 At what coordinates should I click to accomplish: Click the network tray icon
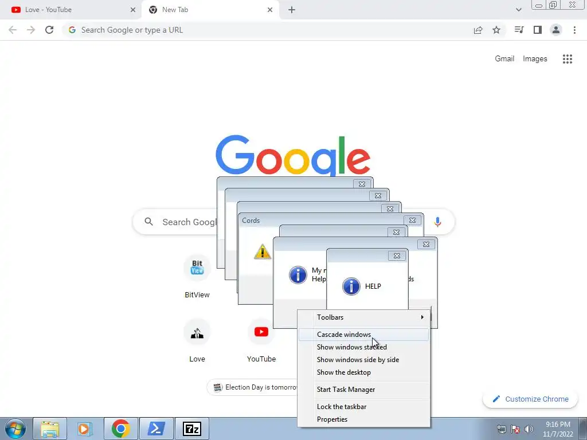click(501, 429)
